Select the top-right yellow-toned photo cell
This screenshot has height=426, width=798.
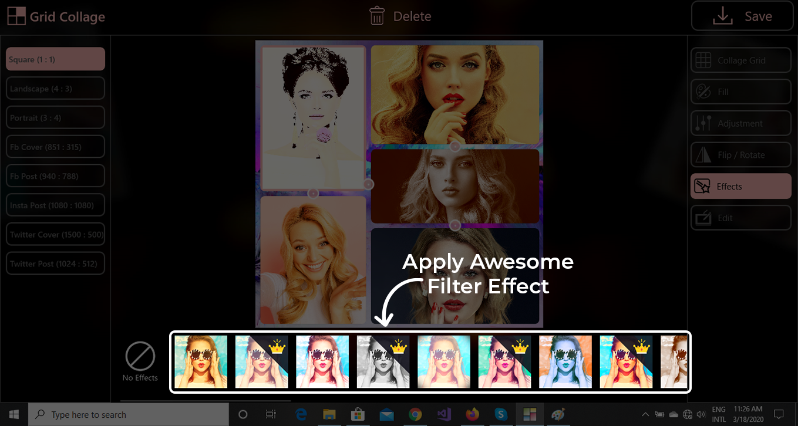[x=455, y=94]
